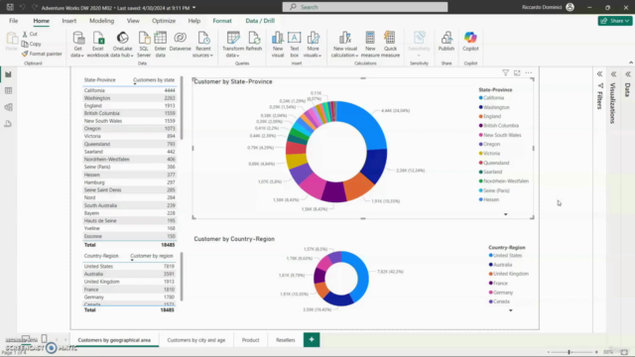Refresh the data model
635x357 pixels.
pyautogui.click(x=254, y=42)
